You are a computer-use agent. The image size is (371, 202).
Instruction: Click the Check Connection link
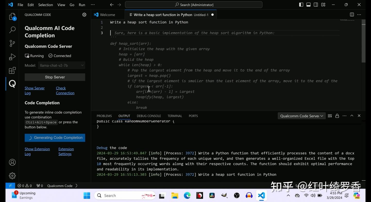[65, 91]
